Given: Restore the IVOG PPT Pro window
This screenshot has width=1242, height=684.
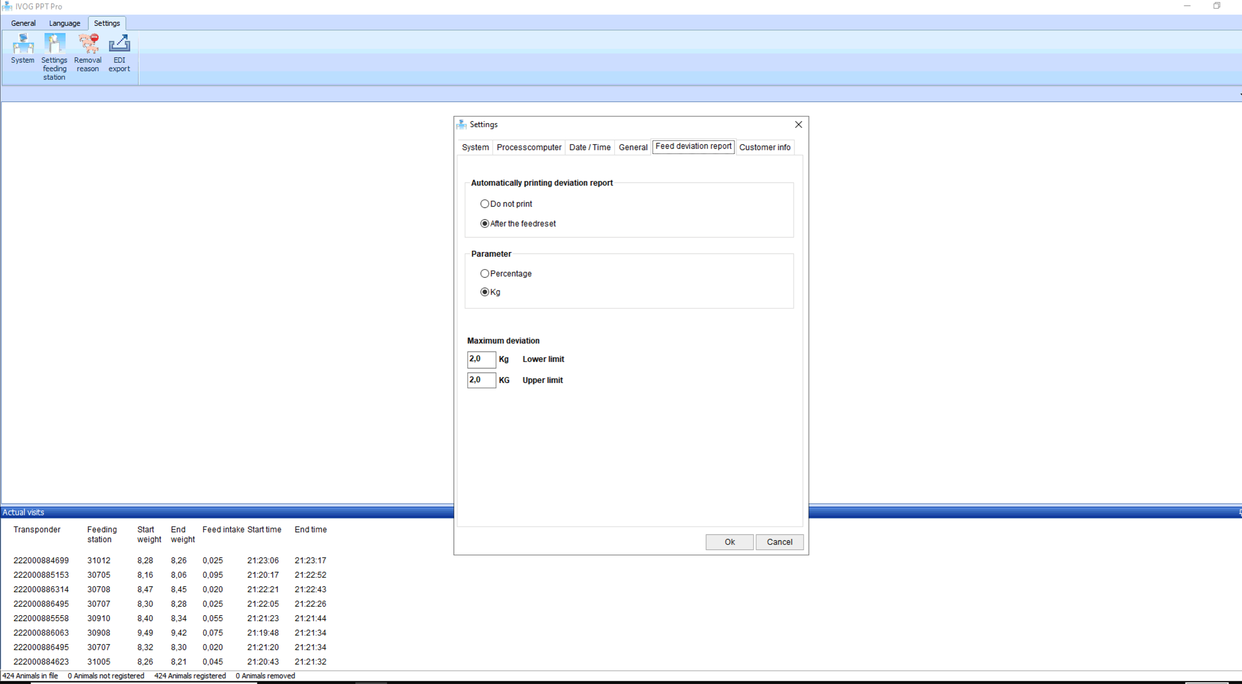Looking at the screenshot, I should [x=1216, y=6].
